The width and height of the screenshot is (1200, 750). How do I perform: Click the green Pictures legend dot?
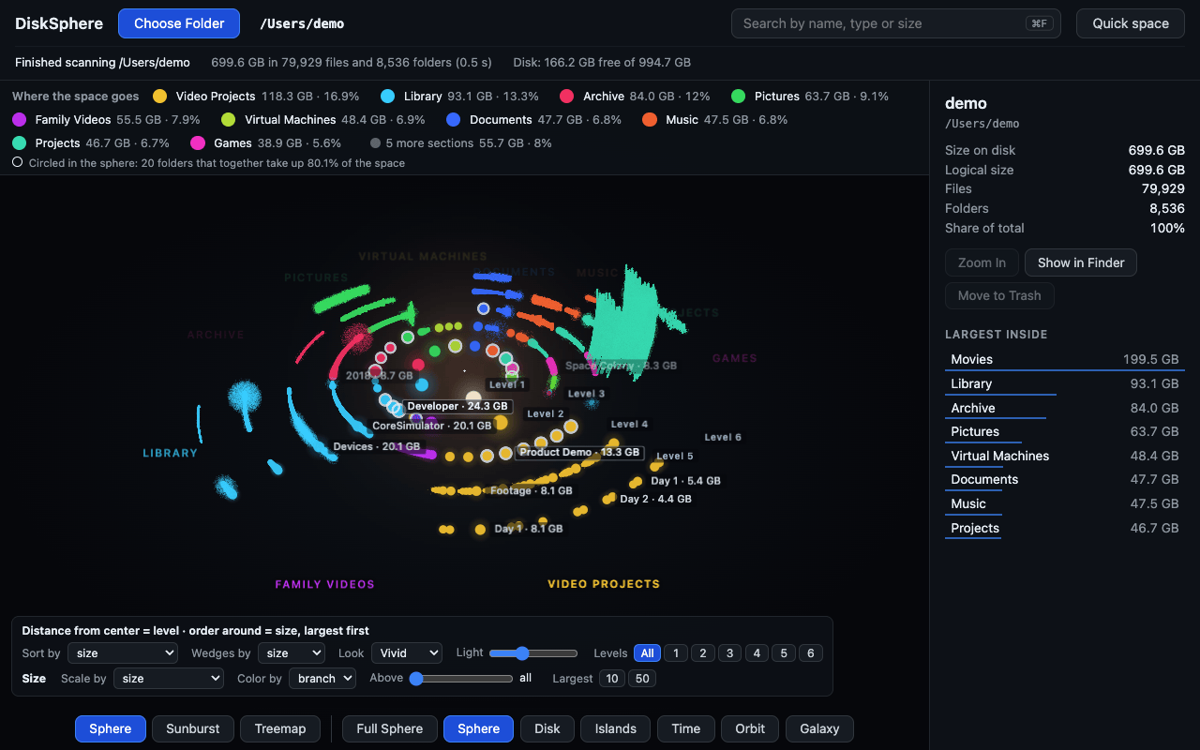pos(739,97)
